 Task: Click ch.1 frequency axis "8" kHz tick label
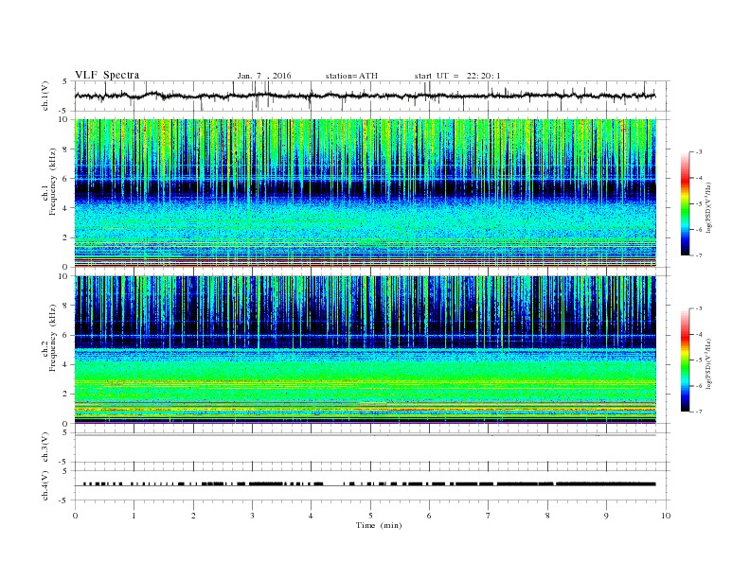tap(65, 149)
